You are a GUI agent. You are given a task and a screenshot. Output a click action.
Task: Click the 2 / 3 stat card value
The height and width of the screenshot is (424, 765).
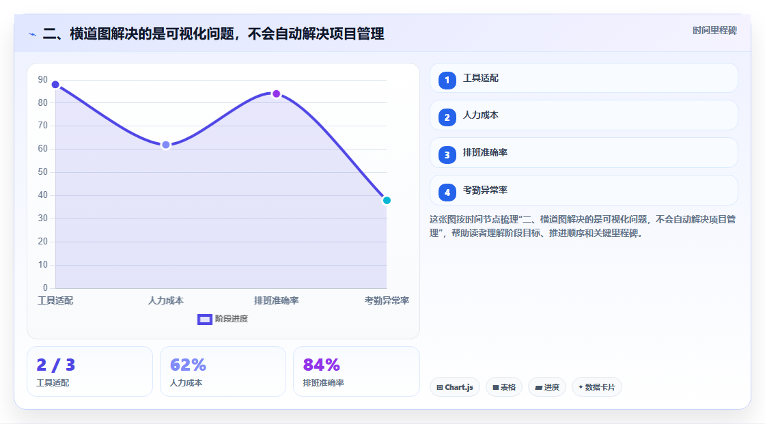pyautogui.click(x=55, y=365)
